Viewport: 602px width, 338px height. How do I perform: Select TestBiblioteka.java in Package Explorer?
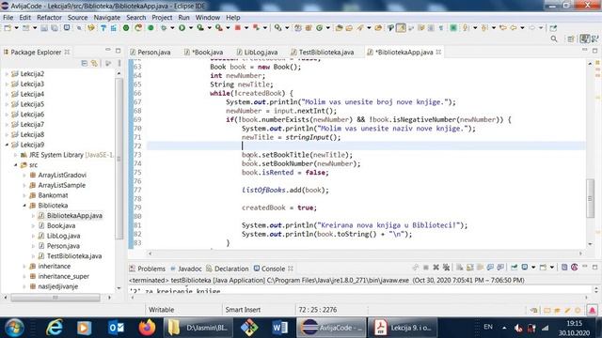74,256
